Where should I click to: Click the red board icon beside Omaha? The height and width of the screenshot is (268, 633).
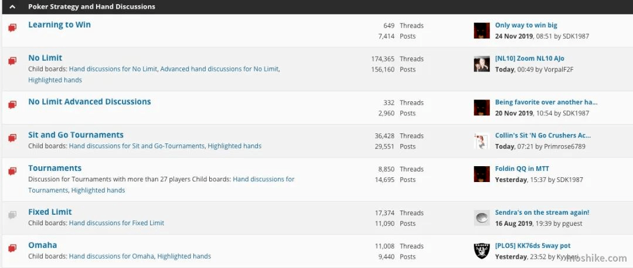point(12,248)
